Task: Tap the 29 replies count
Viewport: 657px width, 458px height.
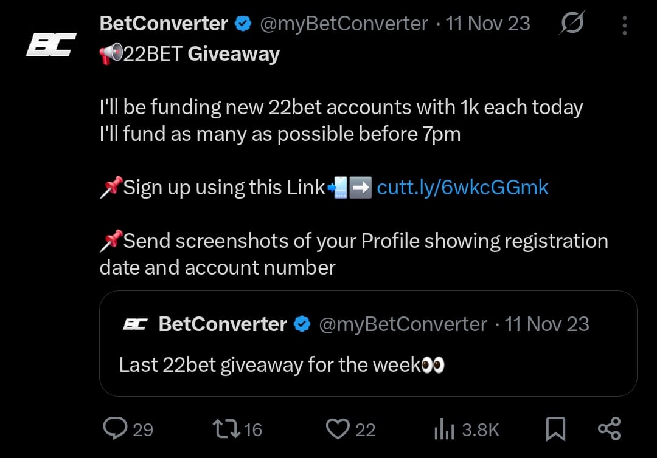Action: (143, 430)
